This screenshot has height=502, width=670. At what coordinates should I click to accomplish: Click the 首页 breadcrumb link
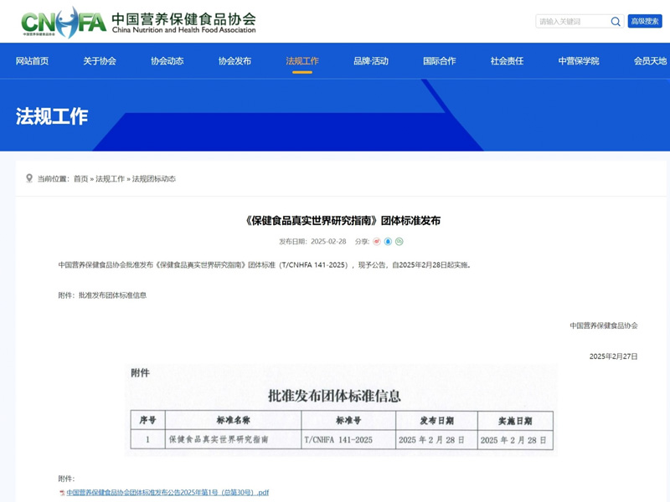(x=80, y=179)
